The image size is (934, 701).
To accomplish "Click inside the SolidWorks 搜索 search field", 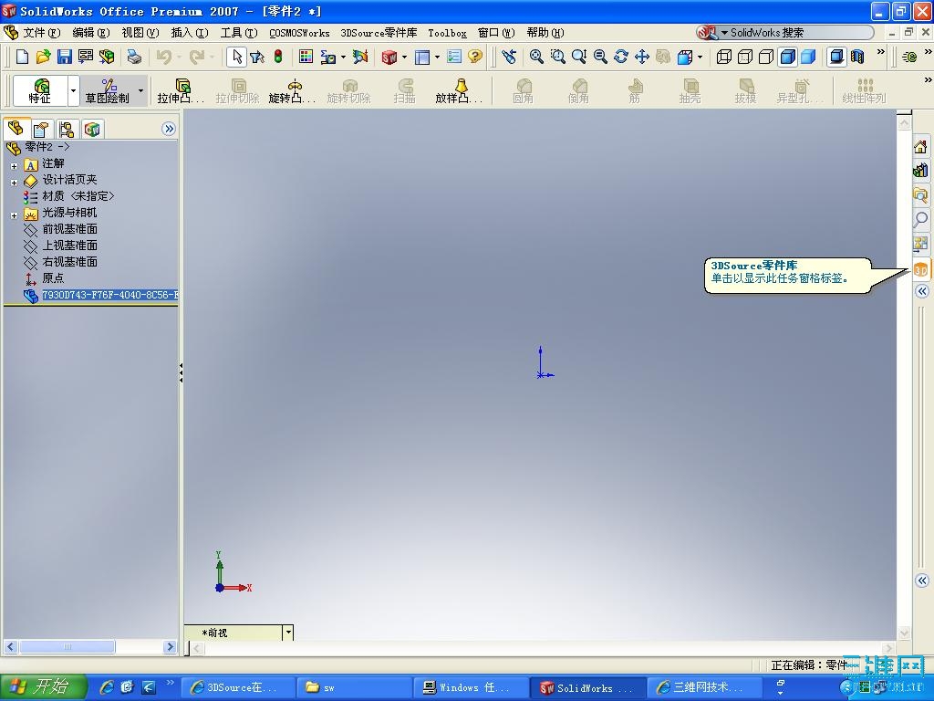I will (798, 33).
